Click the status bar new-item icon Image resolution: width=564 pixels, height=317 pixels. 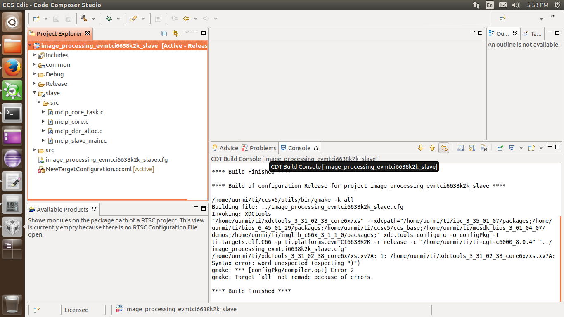(x=36, y=310)
